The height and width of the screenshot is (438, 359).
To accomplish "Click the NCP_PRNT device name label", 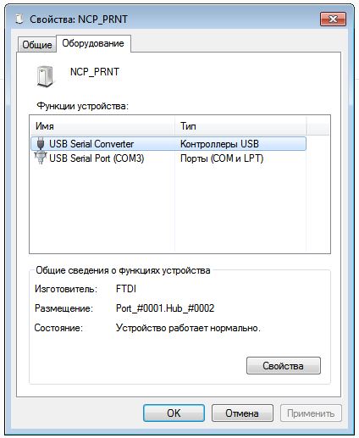I will pos(95,72).
